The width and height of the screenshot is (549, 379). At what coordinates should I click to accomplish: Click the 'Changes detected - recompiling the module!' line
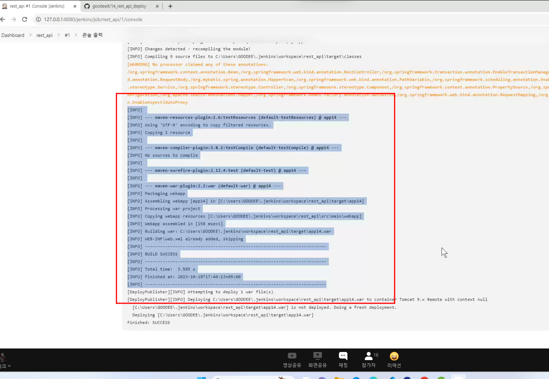click(189, 49)
